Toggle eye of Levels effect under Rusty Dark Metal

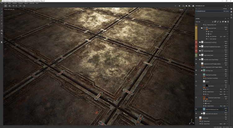(x=207, y=31)
